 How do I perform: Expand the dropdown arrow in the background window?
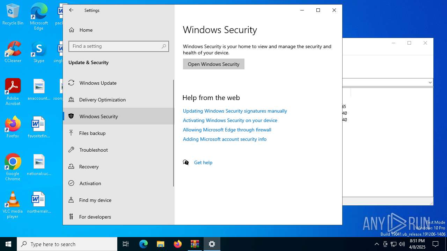[430, 83]
